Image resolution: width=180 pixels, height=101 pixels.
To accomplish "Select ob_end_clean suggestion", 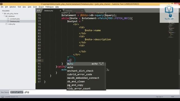I will click(85, 82).
